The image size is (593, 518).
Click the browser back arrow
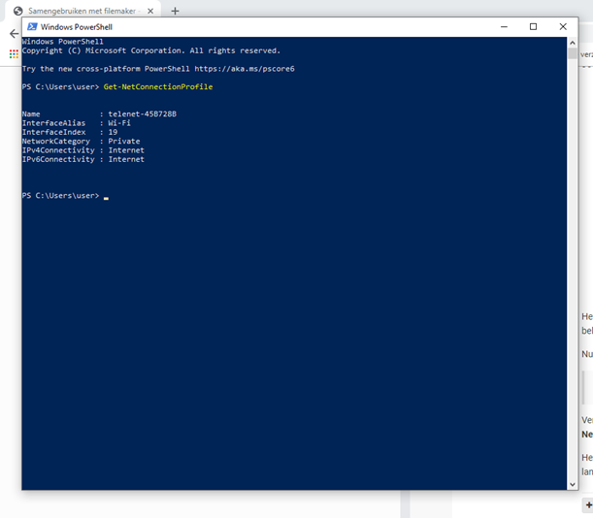(14, 34)
